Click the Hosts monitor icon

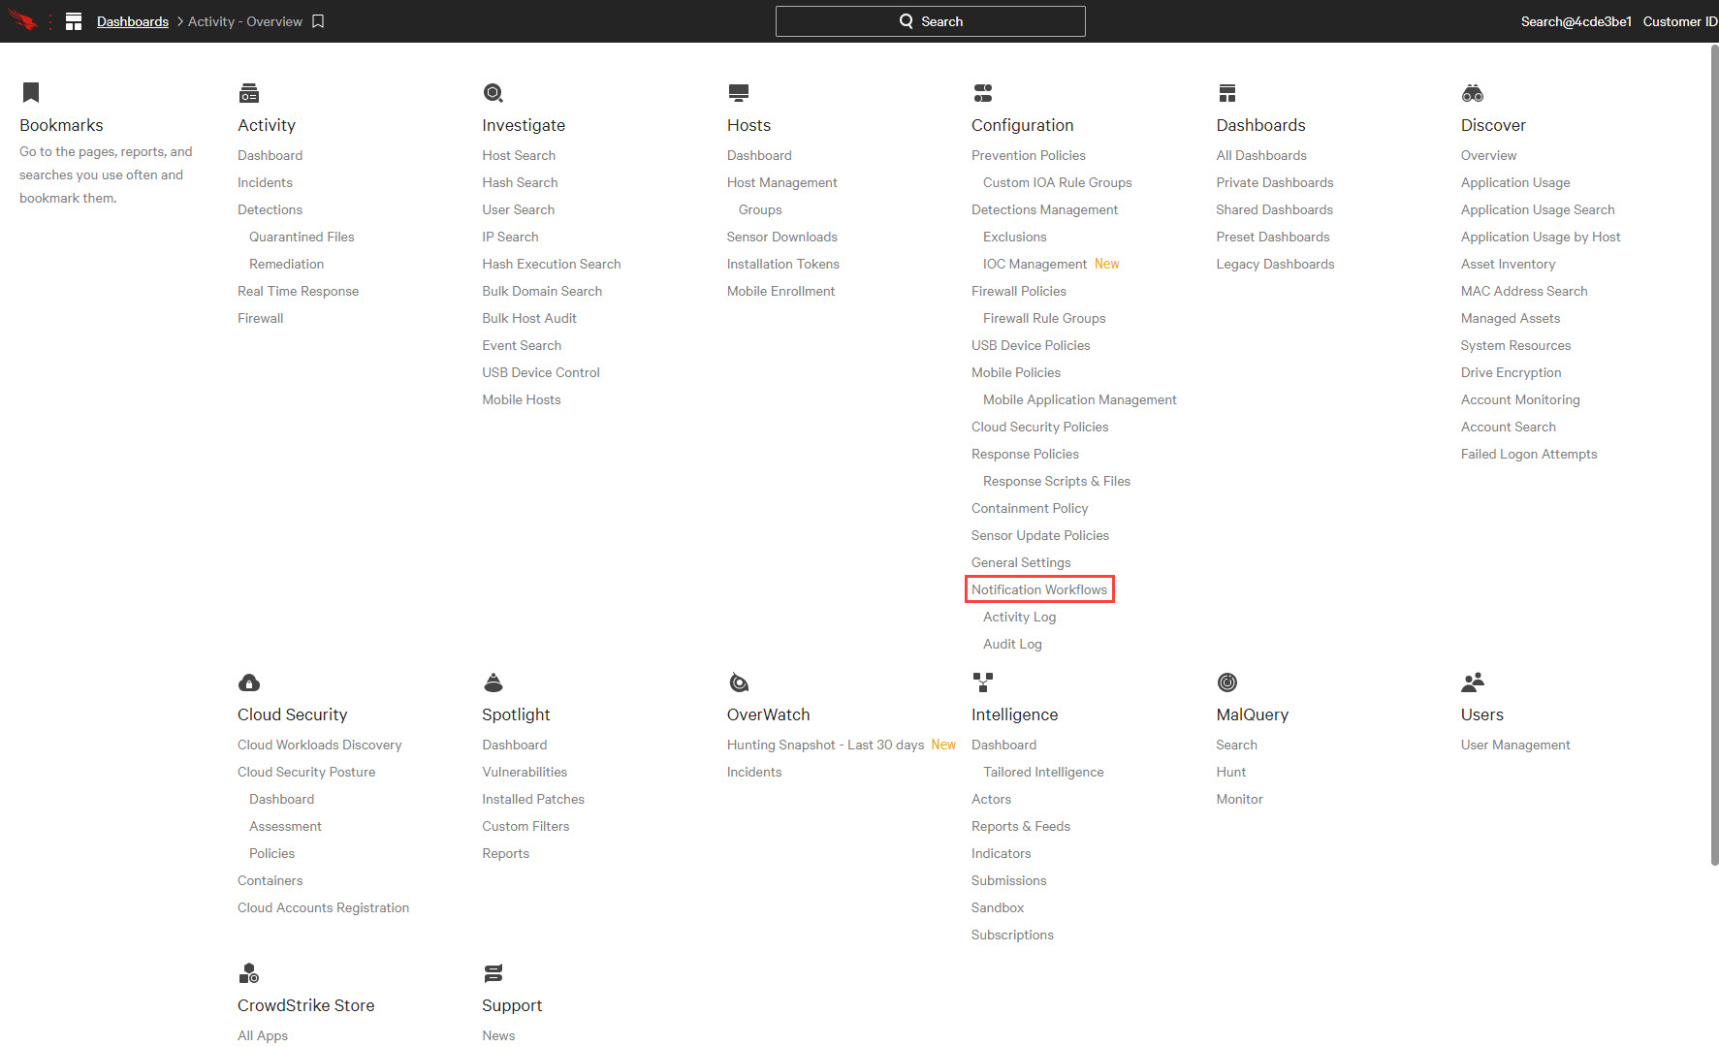pyautogui.click(x=739, y=93)
